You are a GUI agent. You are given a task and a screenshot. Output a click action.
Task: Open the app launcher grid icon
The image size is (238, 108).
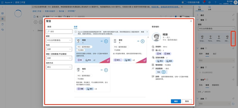click(2, 2)
